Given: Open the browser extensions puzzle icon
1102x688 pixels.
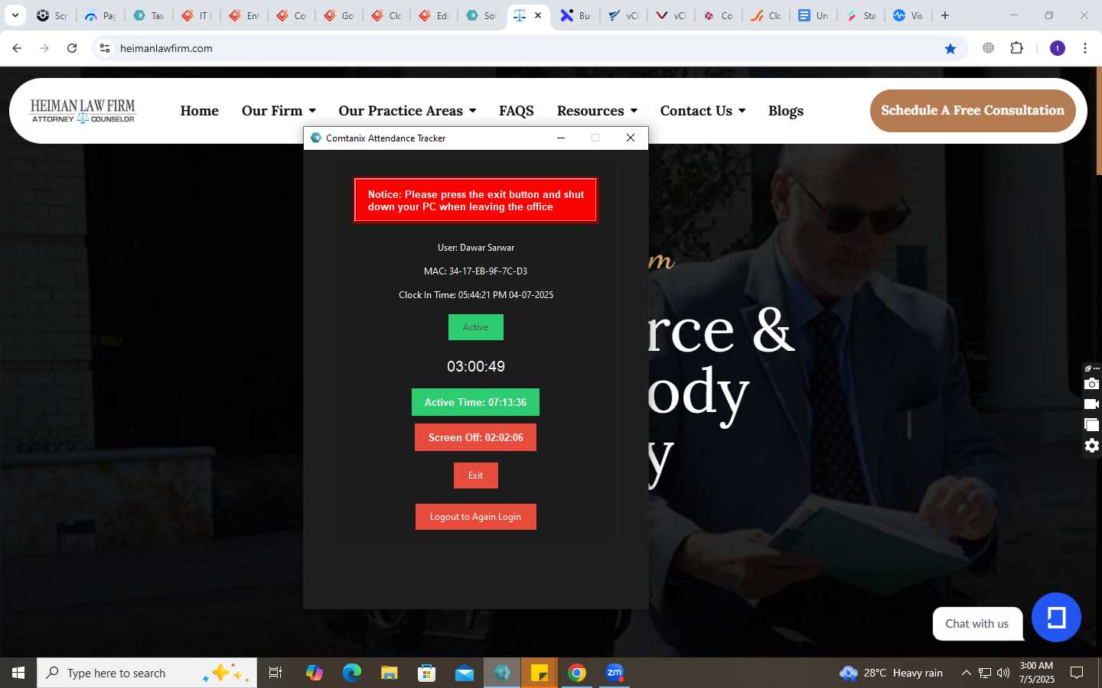Looking at the screenshot, I should click(x=1016, y=48).
